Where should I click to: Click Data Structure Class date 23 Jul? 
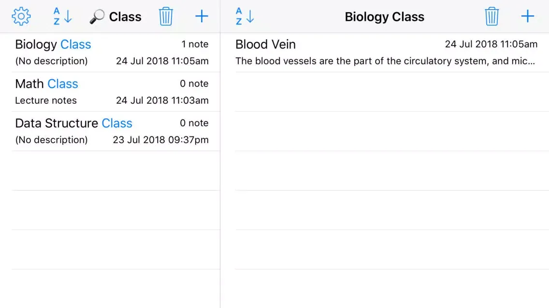161,140
